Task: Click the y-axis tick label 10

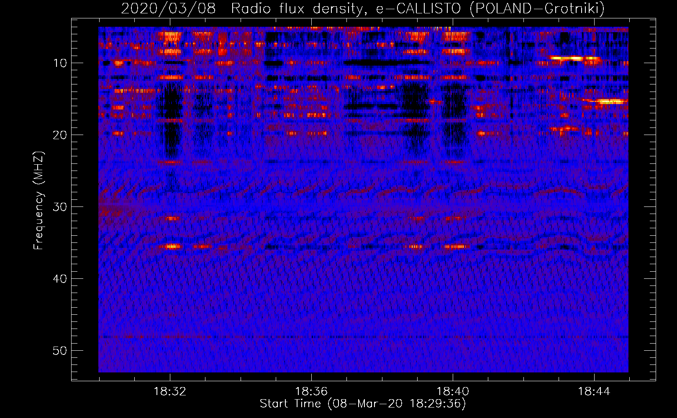Action: 60,63
